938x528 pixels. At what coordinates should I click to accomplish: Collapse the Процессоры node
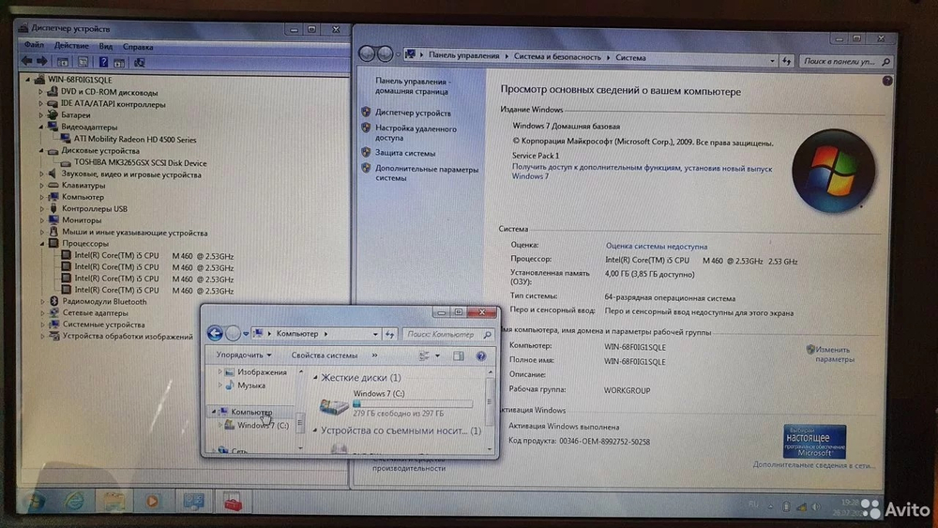coord(42,244)
